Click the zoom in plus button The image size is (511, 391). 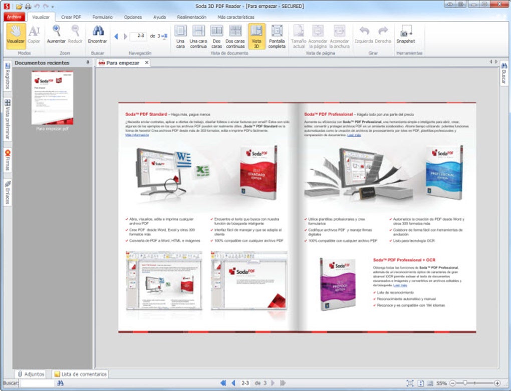click(x=497, y=383)
